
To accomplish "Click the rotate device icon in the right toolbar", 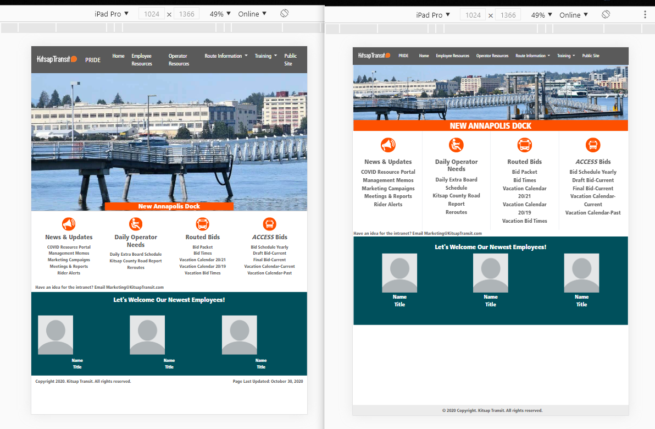I will point(606,14).
